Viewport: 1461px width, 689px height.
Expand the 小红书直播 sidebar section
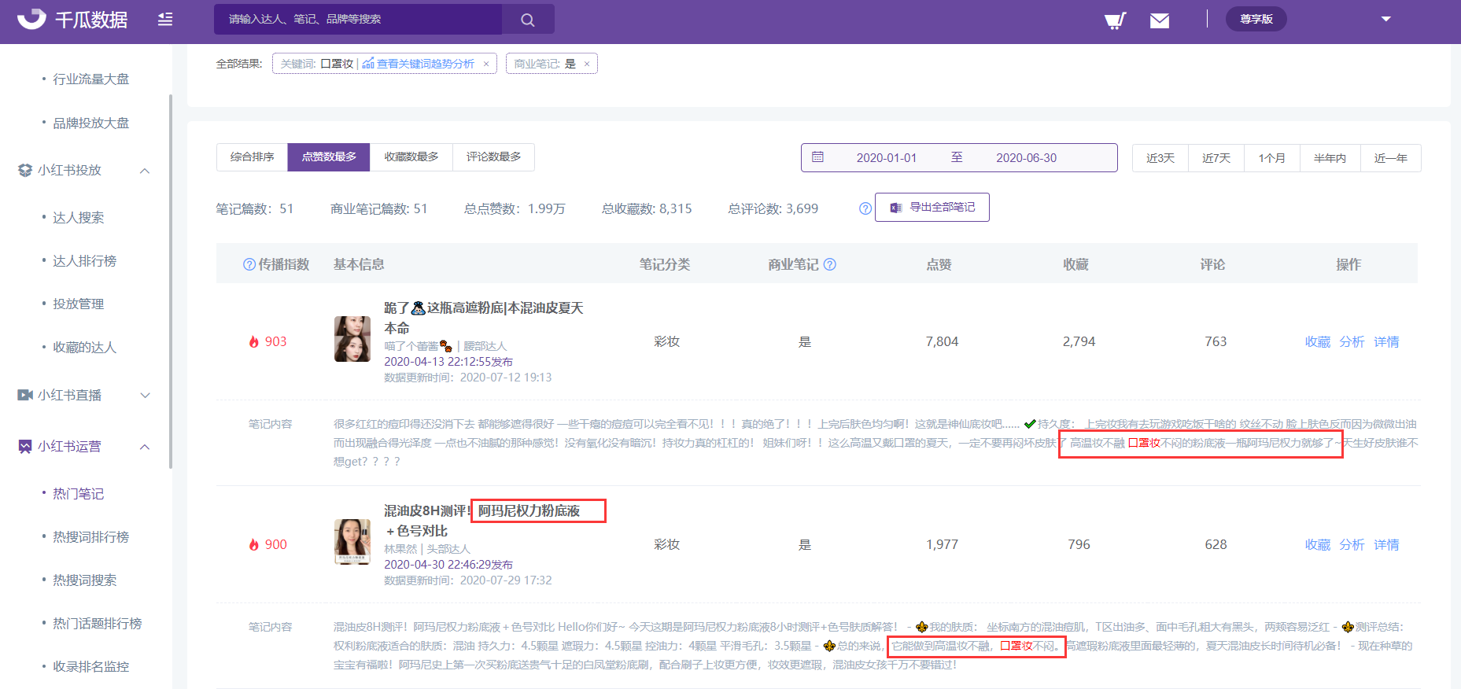click(145, 395)
